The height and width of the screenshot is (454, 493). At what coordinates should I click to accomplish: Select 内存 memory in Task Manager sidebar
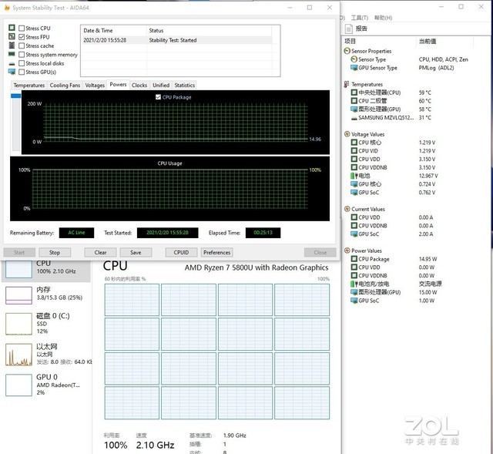point(46,295)
